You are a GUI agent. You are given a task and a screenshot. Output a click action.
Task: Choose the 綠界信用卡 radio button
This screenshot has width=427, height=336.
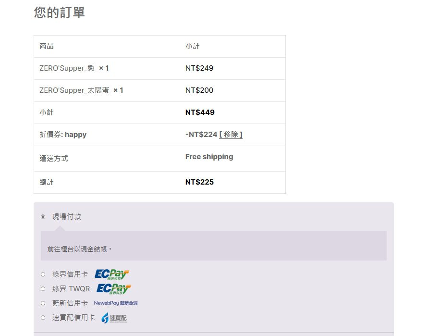point(43,274)
